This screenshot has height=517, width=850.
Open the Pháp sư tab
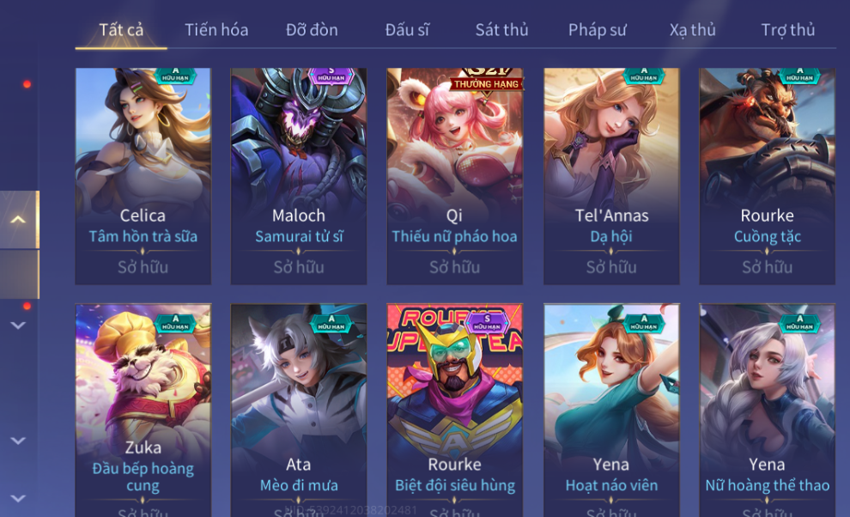coord(597,30)
